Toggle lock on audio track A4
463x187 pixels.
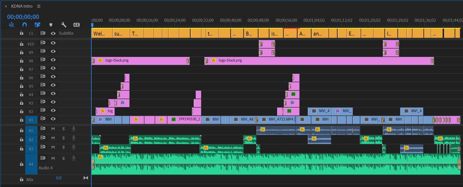(x=22, y=164)
